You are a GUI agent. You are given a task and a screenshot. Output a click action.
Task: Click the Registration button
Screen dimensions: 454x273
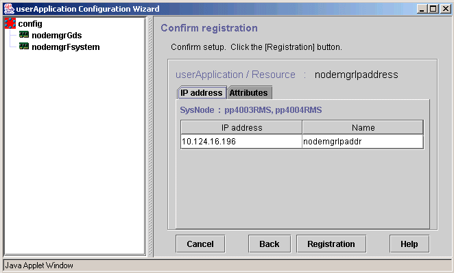[x=331, y=244]
